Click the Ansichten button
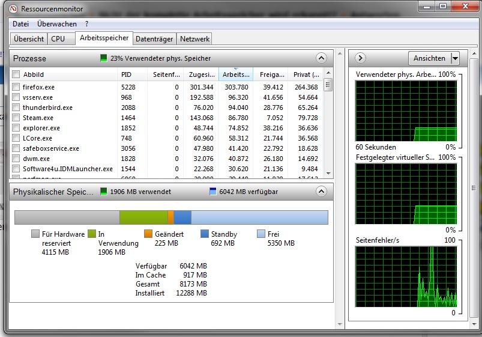Image resolution: width=482 pixels, height=337 pixels. (x=430, y=58)
